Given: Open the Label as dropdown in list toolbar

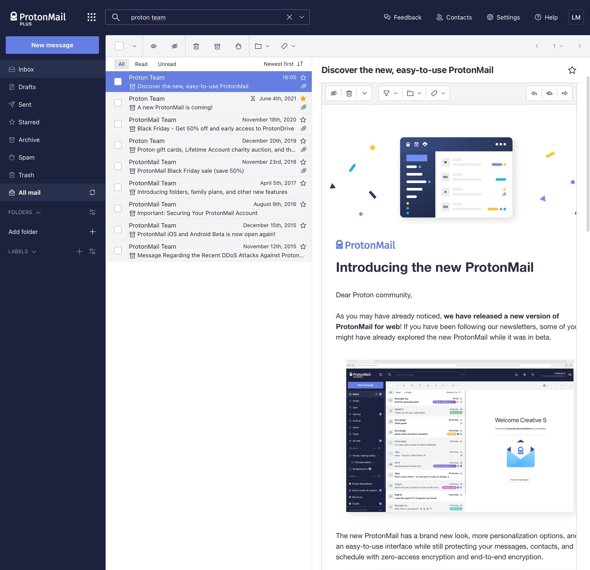Looking at the screenshot, I should (288, 46).
